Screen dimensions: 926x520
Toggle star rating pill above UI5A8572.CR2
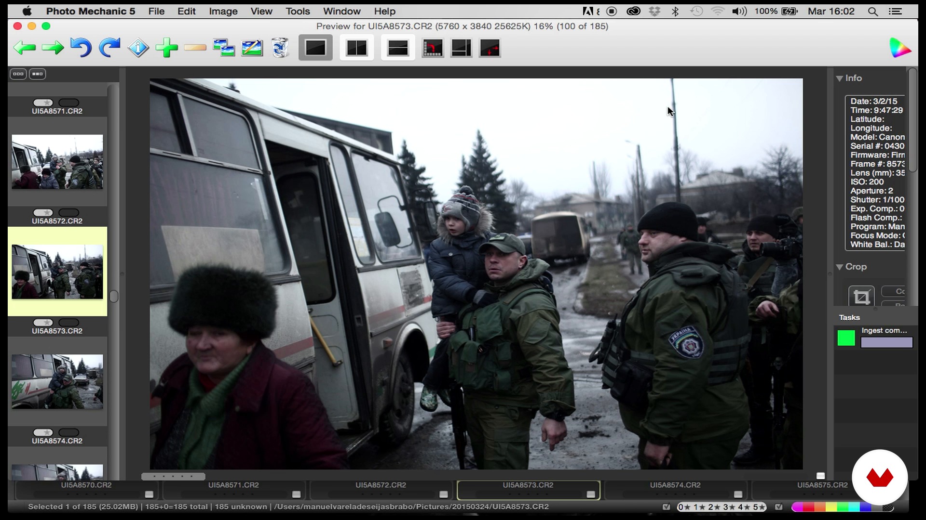point(43,212)
